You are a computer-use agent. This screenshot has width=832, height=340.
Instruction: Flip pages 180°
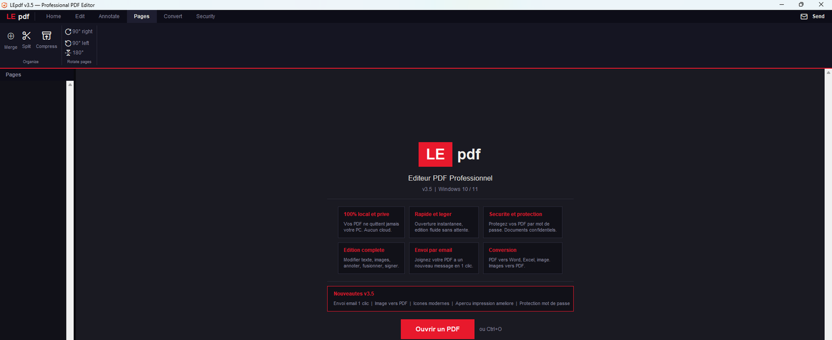pyautogui.click(x=74, y=53)
